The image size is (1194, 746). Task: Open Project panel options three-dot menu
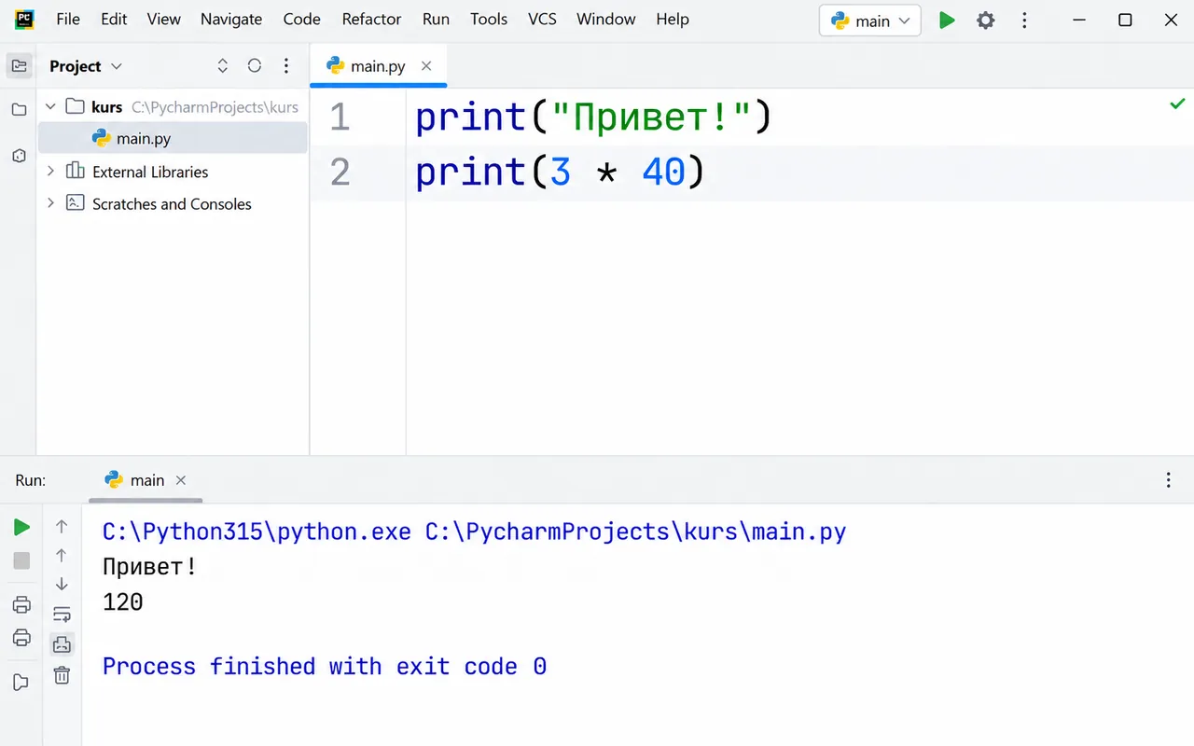click(286, 66)
